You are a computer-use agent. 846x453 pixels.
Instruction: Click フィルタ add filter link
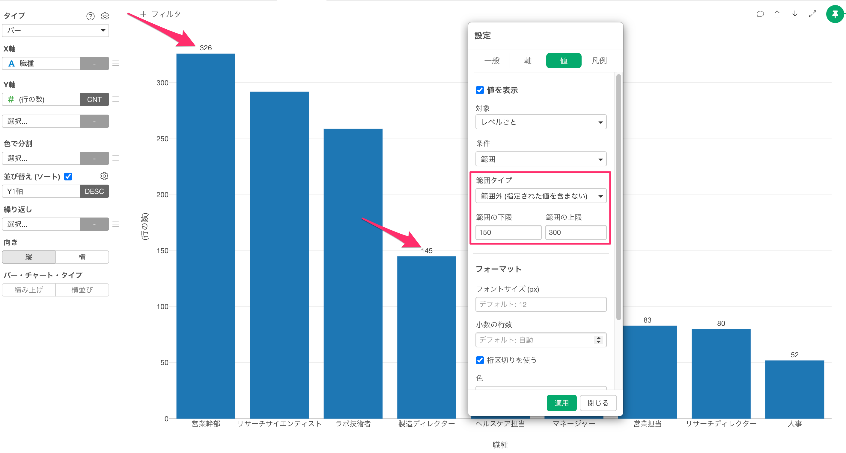(166, 14)
